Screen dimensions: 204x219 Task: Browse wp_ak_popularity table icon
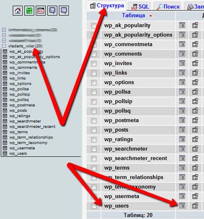click(x=182, y=25)
